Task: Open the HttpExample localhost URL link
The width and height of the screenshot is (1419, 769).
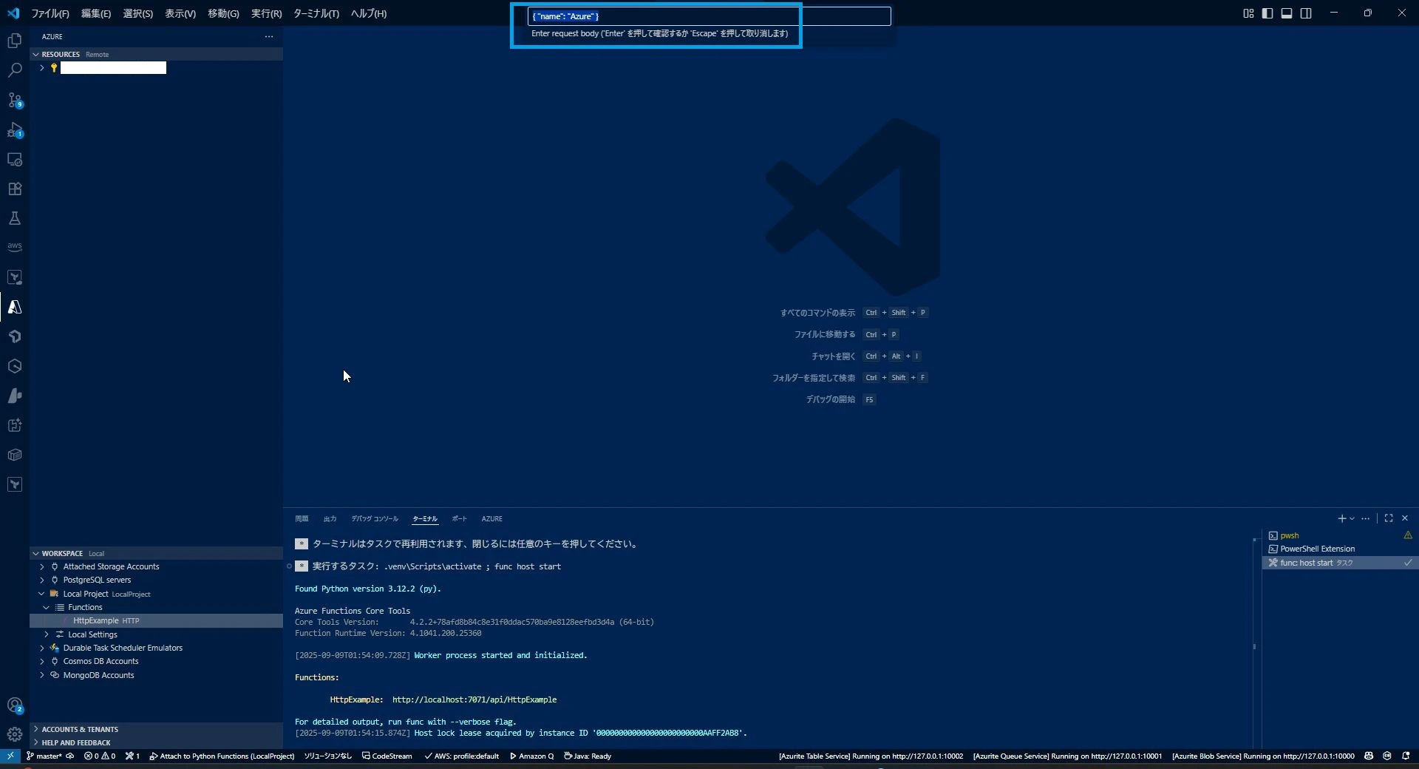Action: pyautogui.click(x=474, y=699)
